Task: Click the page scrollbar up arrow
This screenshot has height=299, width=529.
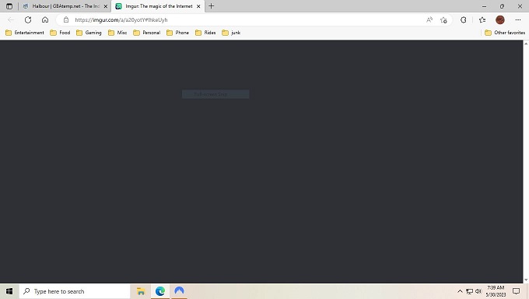Action: (x=526, y=44)
